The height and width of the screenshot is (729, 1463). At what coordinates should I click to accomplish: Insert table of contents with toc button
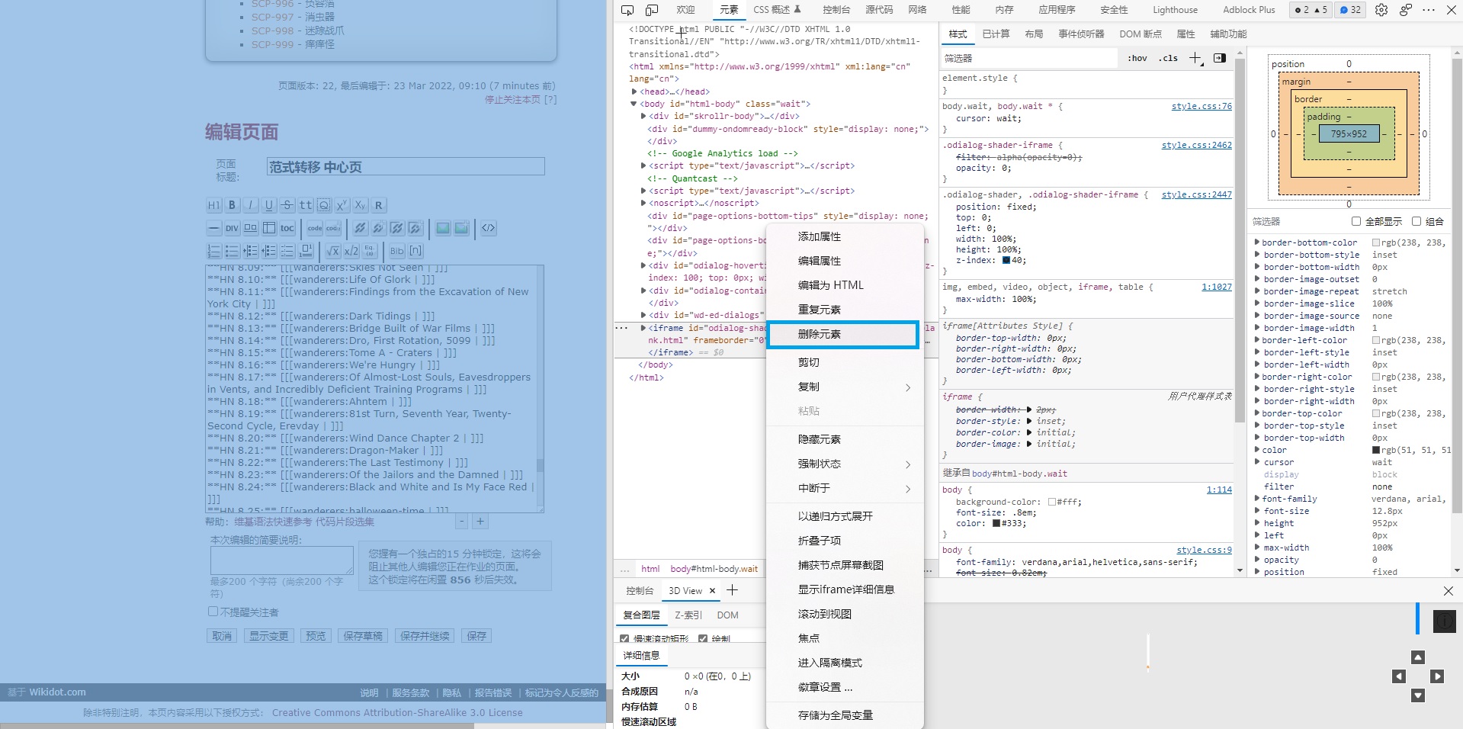click(x=287, y=228)
